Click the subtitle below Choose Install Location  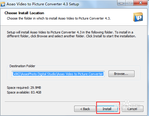pos(59,18)
